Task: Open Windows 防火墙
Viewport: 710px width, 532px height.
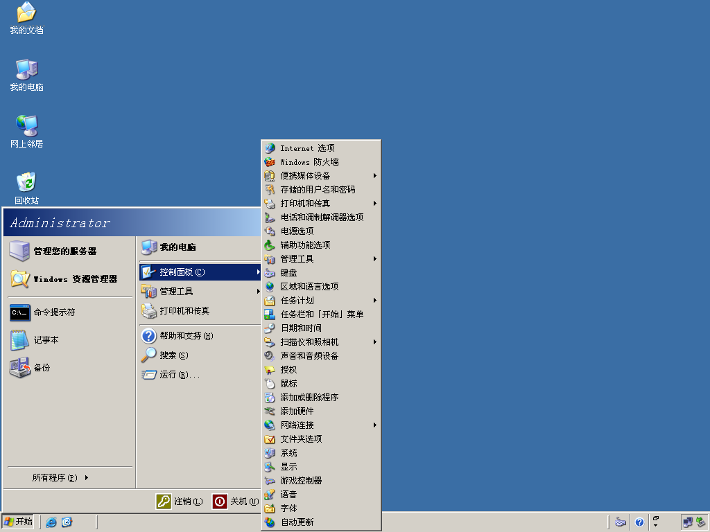Action: (321, 162)
